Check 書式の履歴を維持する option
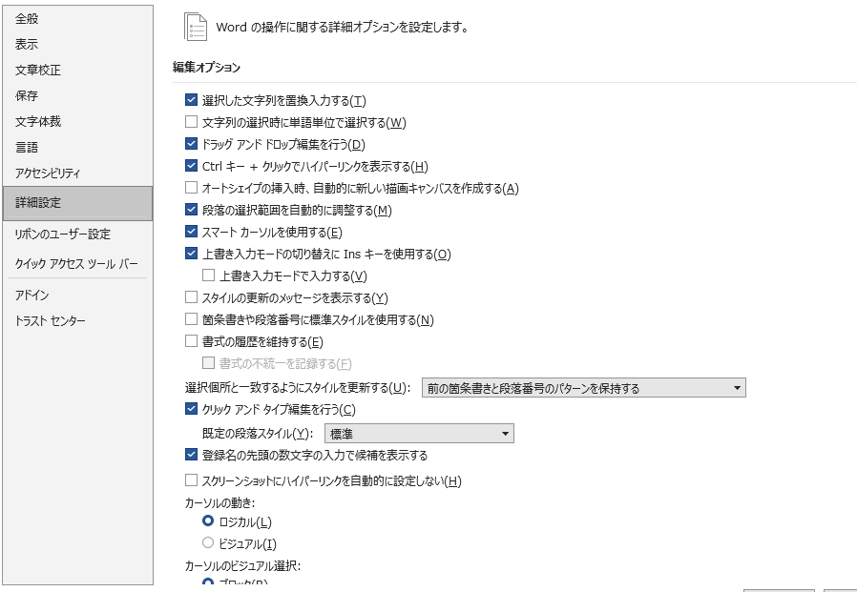857x592 pixels. (x=191, y=341)
